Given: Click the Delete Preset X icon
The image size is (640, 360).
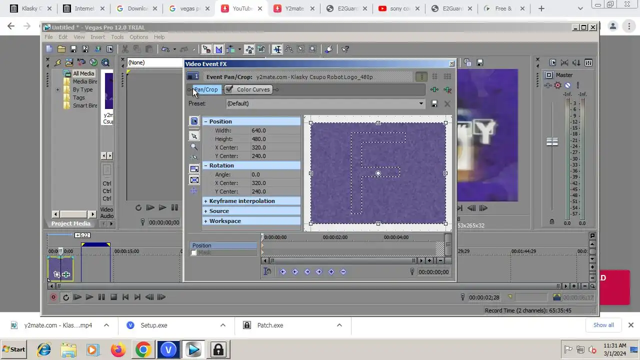Looking at the screenshot, I should click(x=447, y=103).
